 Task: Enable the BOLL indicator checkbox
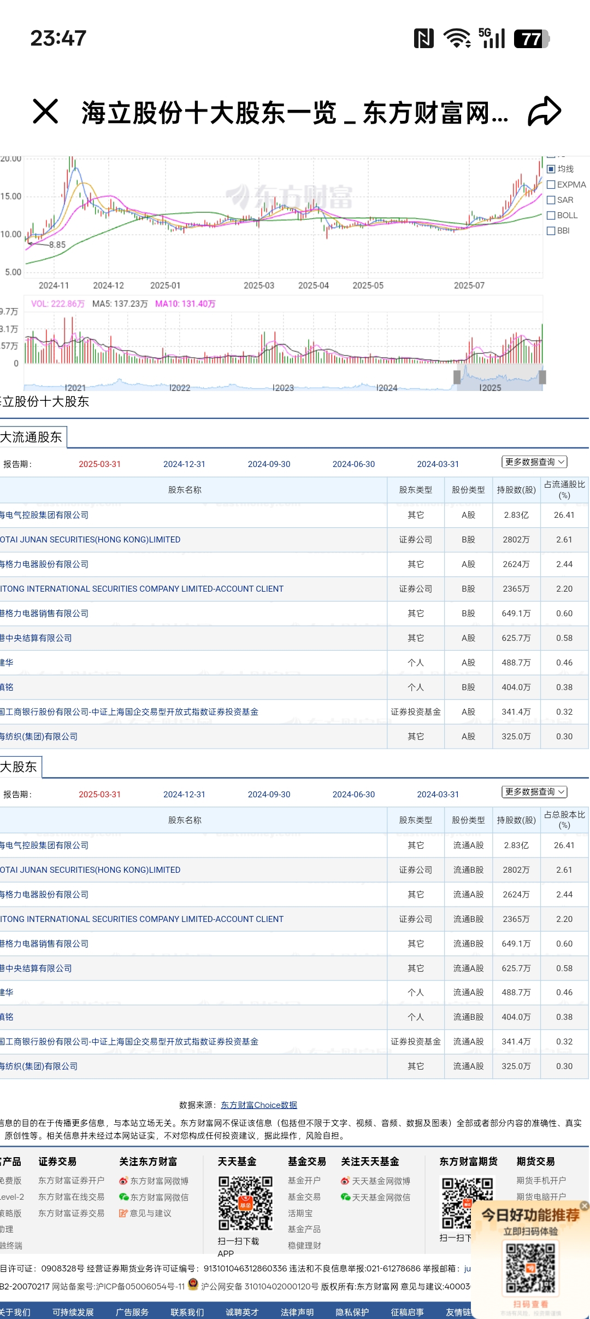point(551,215)
